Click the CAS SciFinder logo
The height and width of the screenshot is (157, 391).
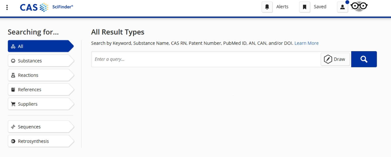46,7
